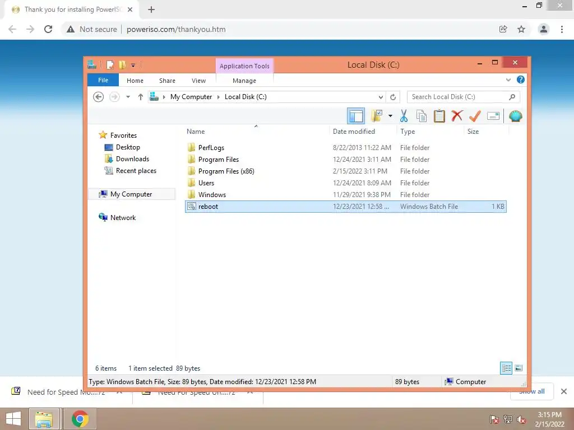Refresh the Local Disk folder view
The height and width of the screenshot is (430, 574).
click(393, 97)
